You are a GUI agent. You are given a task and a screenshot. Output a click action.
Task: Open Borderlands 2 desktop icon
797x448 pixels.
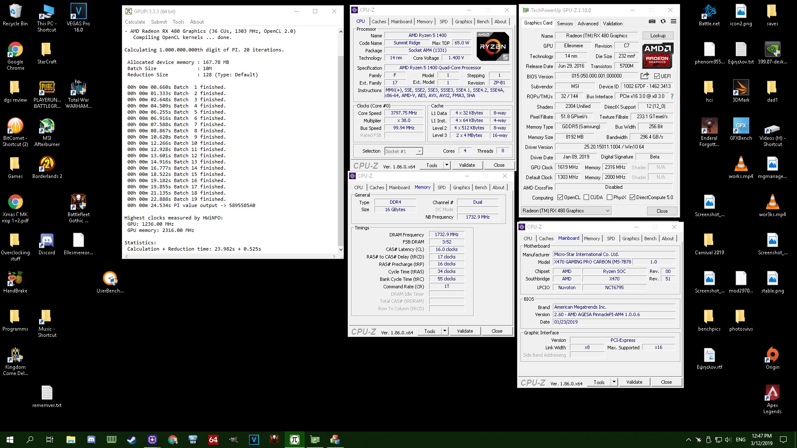pos(47,168)
